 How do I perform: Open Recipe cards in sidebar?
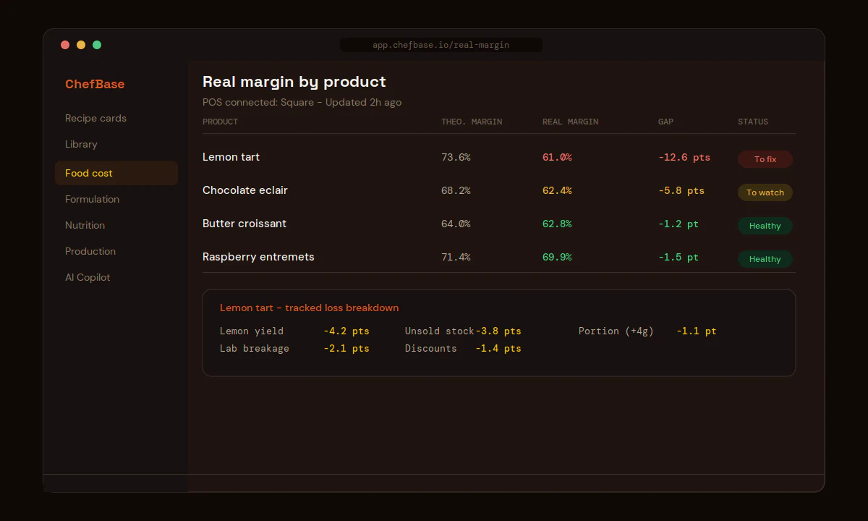pos(95,118)
